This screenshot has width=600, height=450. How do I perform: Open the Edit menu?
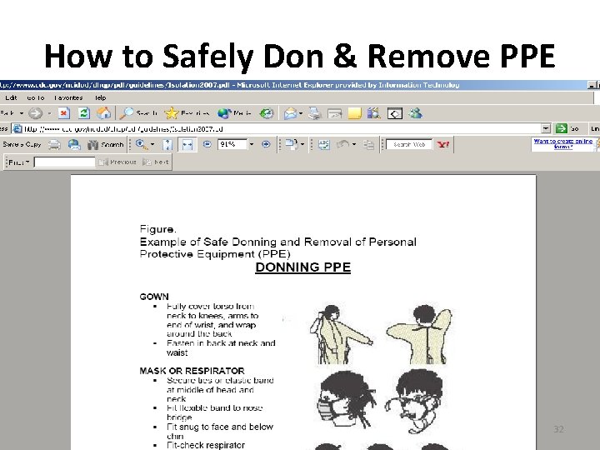pos(11,97)
